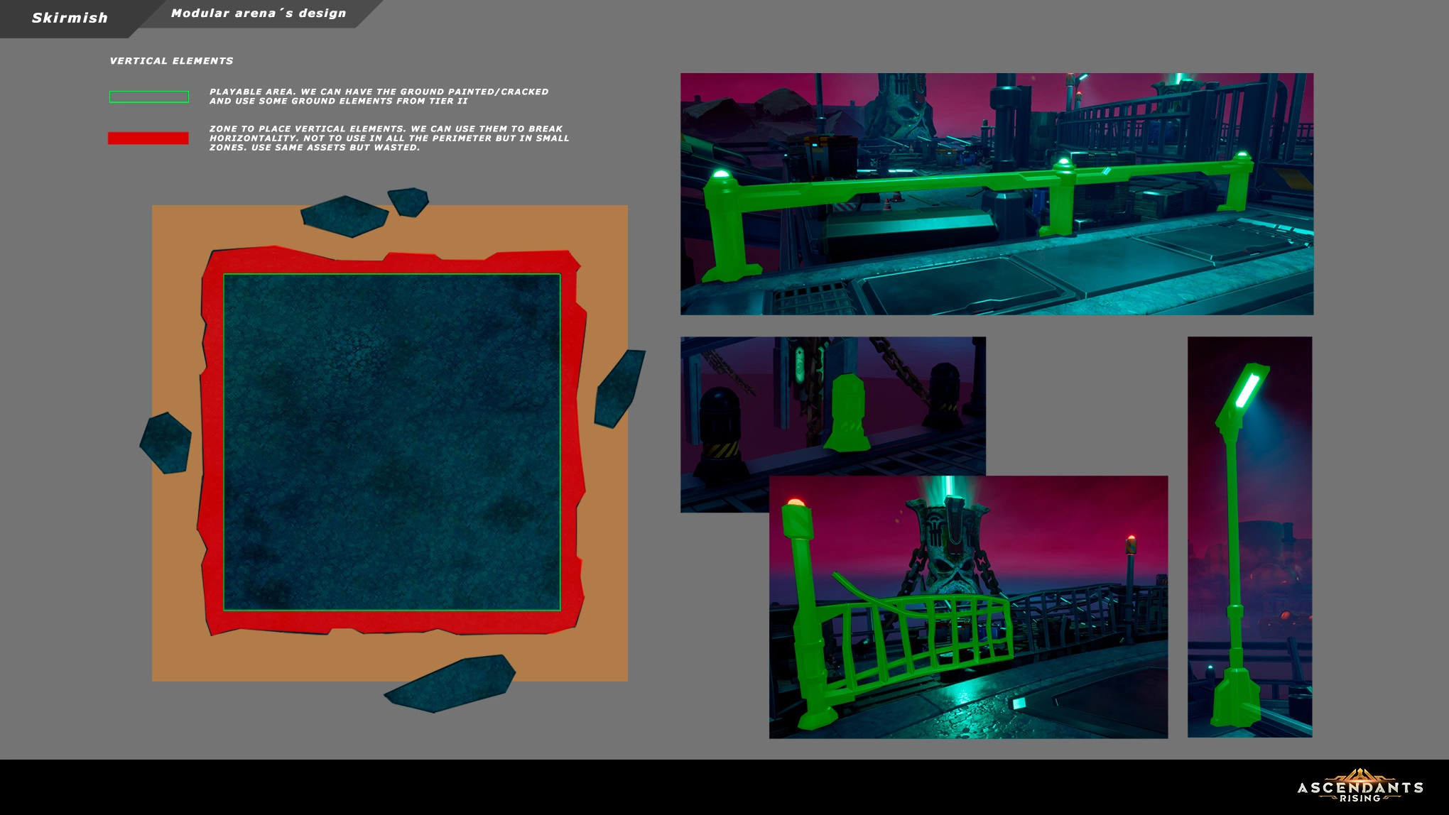Click the small rock at top edge
The width and height of the screenshot is (1449, 815).
coord(408,201)
